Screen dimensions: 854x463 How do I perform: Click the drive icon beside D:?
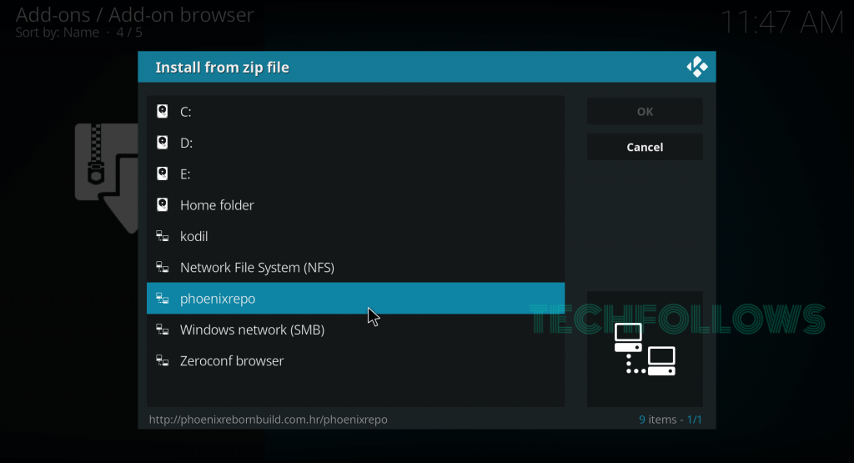(163, 142)
